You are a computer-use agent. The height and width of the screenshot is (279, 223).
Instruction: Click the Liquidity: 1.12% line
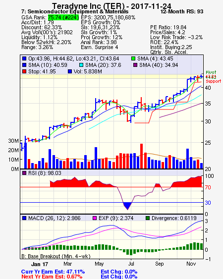[39, 37]
